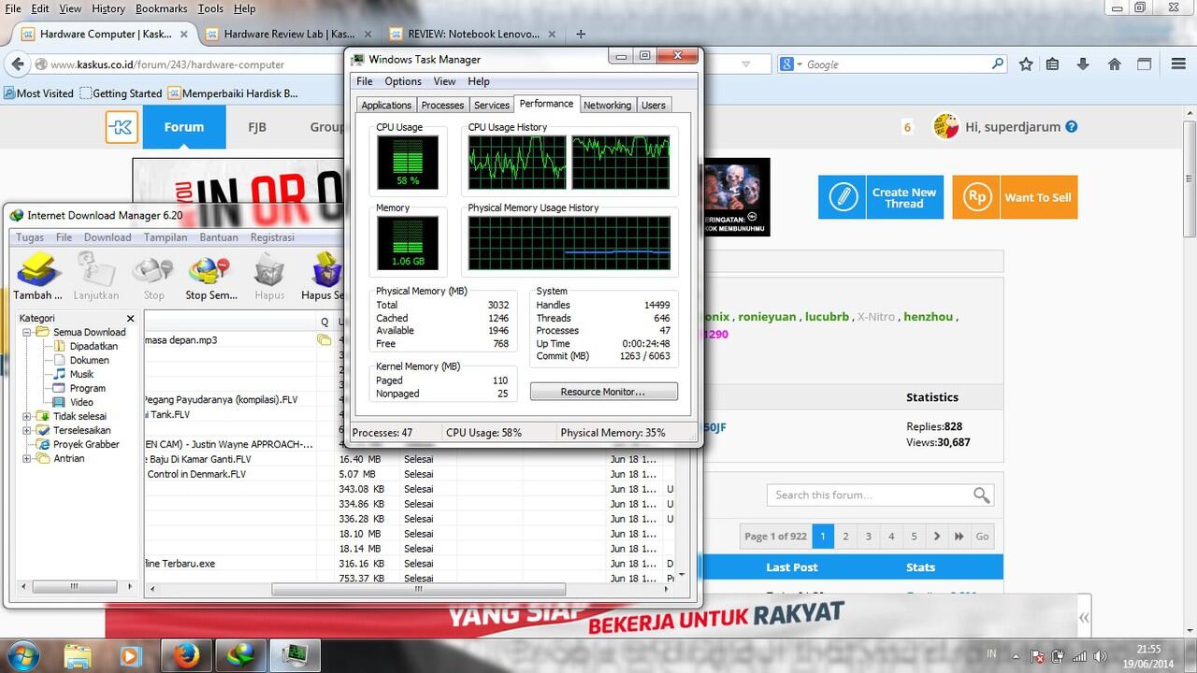Click the volume speaker tray icon
Image resolution: width=1197 pixels, height=673 pixels.
pos(1102,655)
